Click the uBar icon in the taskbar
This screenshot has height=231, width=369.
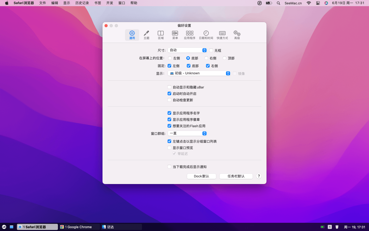pyautogui.click(x=4, y=227)
